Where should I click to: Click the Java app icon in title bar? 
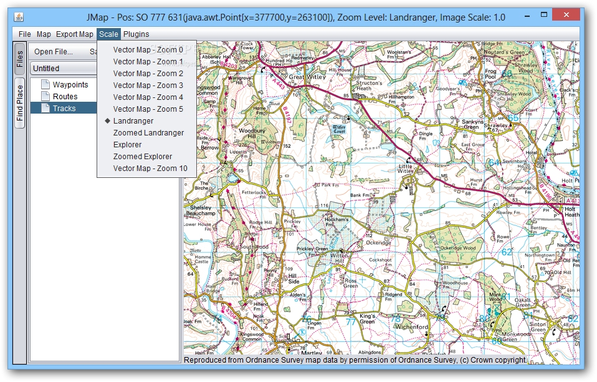pos(19,17)
